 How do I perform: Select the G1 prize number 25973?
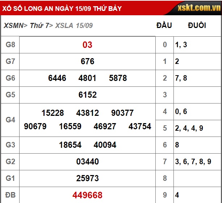tap(87, 178)
